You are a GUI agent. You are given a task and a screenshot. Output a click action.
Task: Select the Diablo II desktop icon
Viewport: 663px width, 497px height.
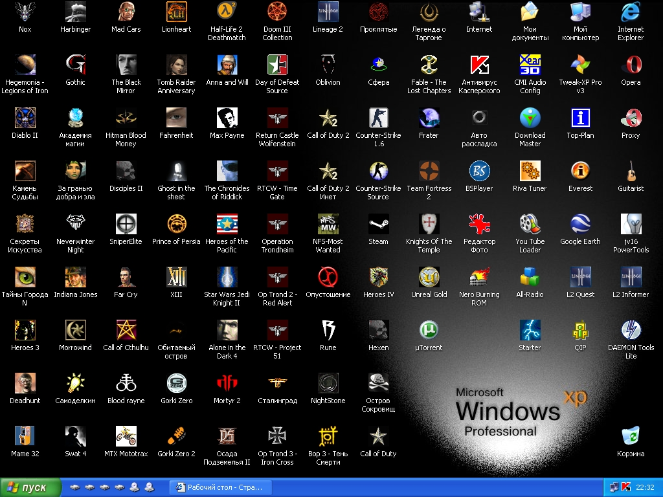(25, 118)
